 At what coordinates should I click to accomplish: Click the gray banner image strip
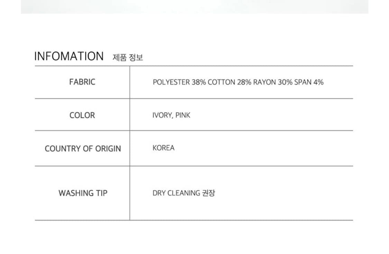pyautogui.click(x=194, y=7)
